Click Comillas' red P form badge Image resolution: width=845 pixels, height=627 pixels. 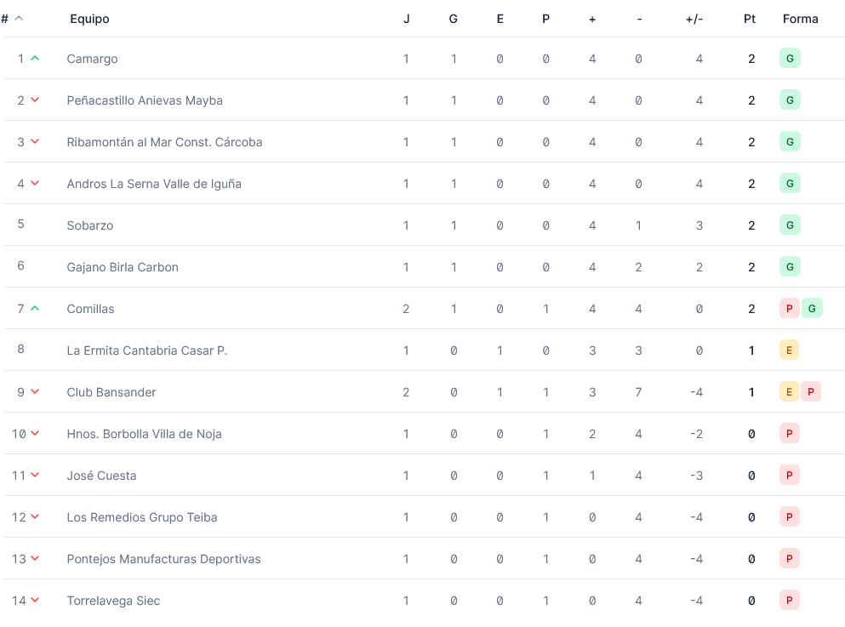tap(789, 309)
